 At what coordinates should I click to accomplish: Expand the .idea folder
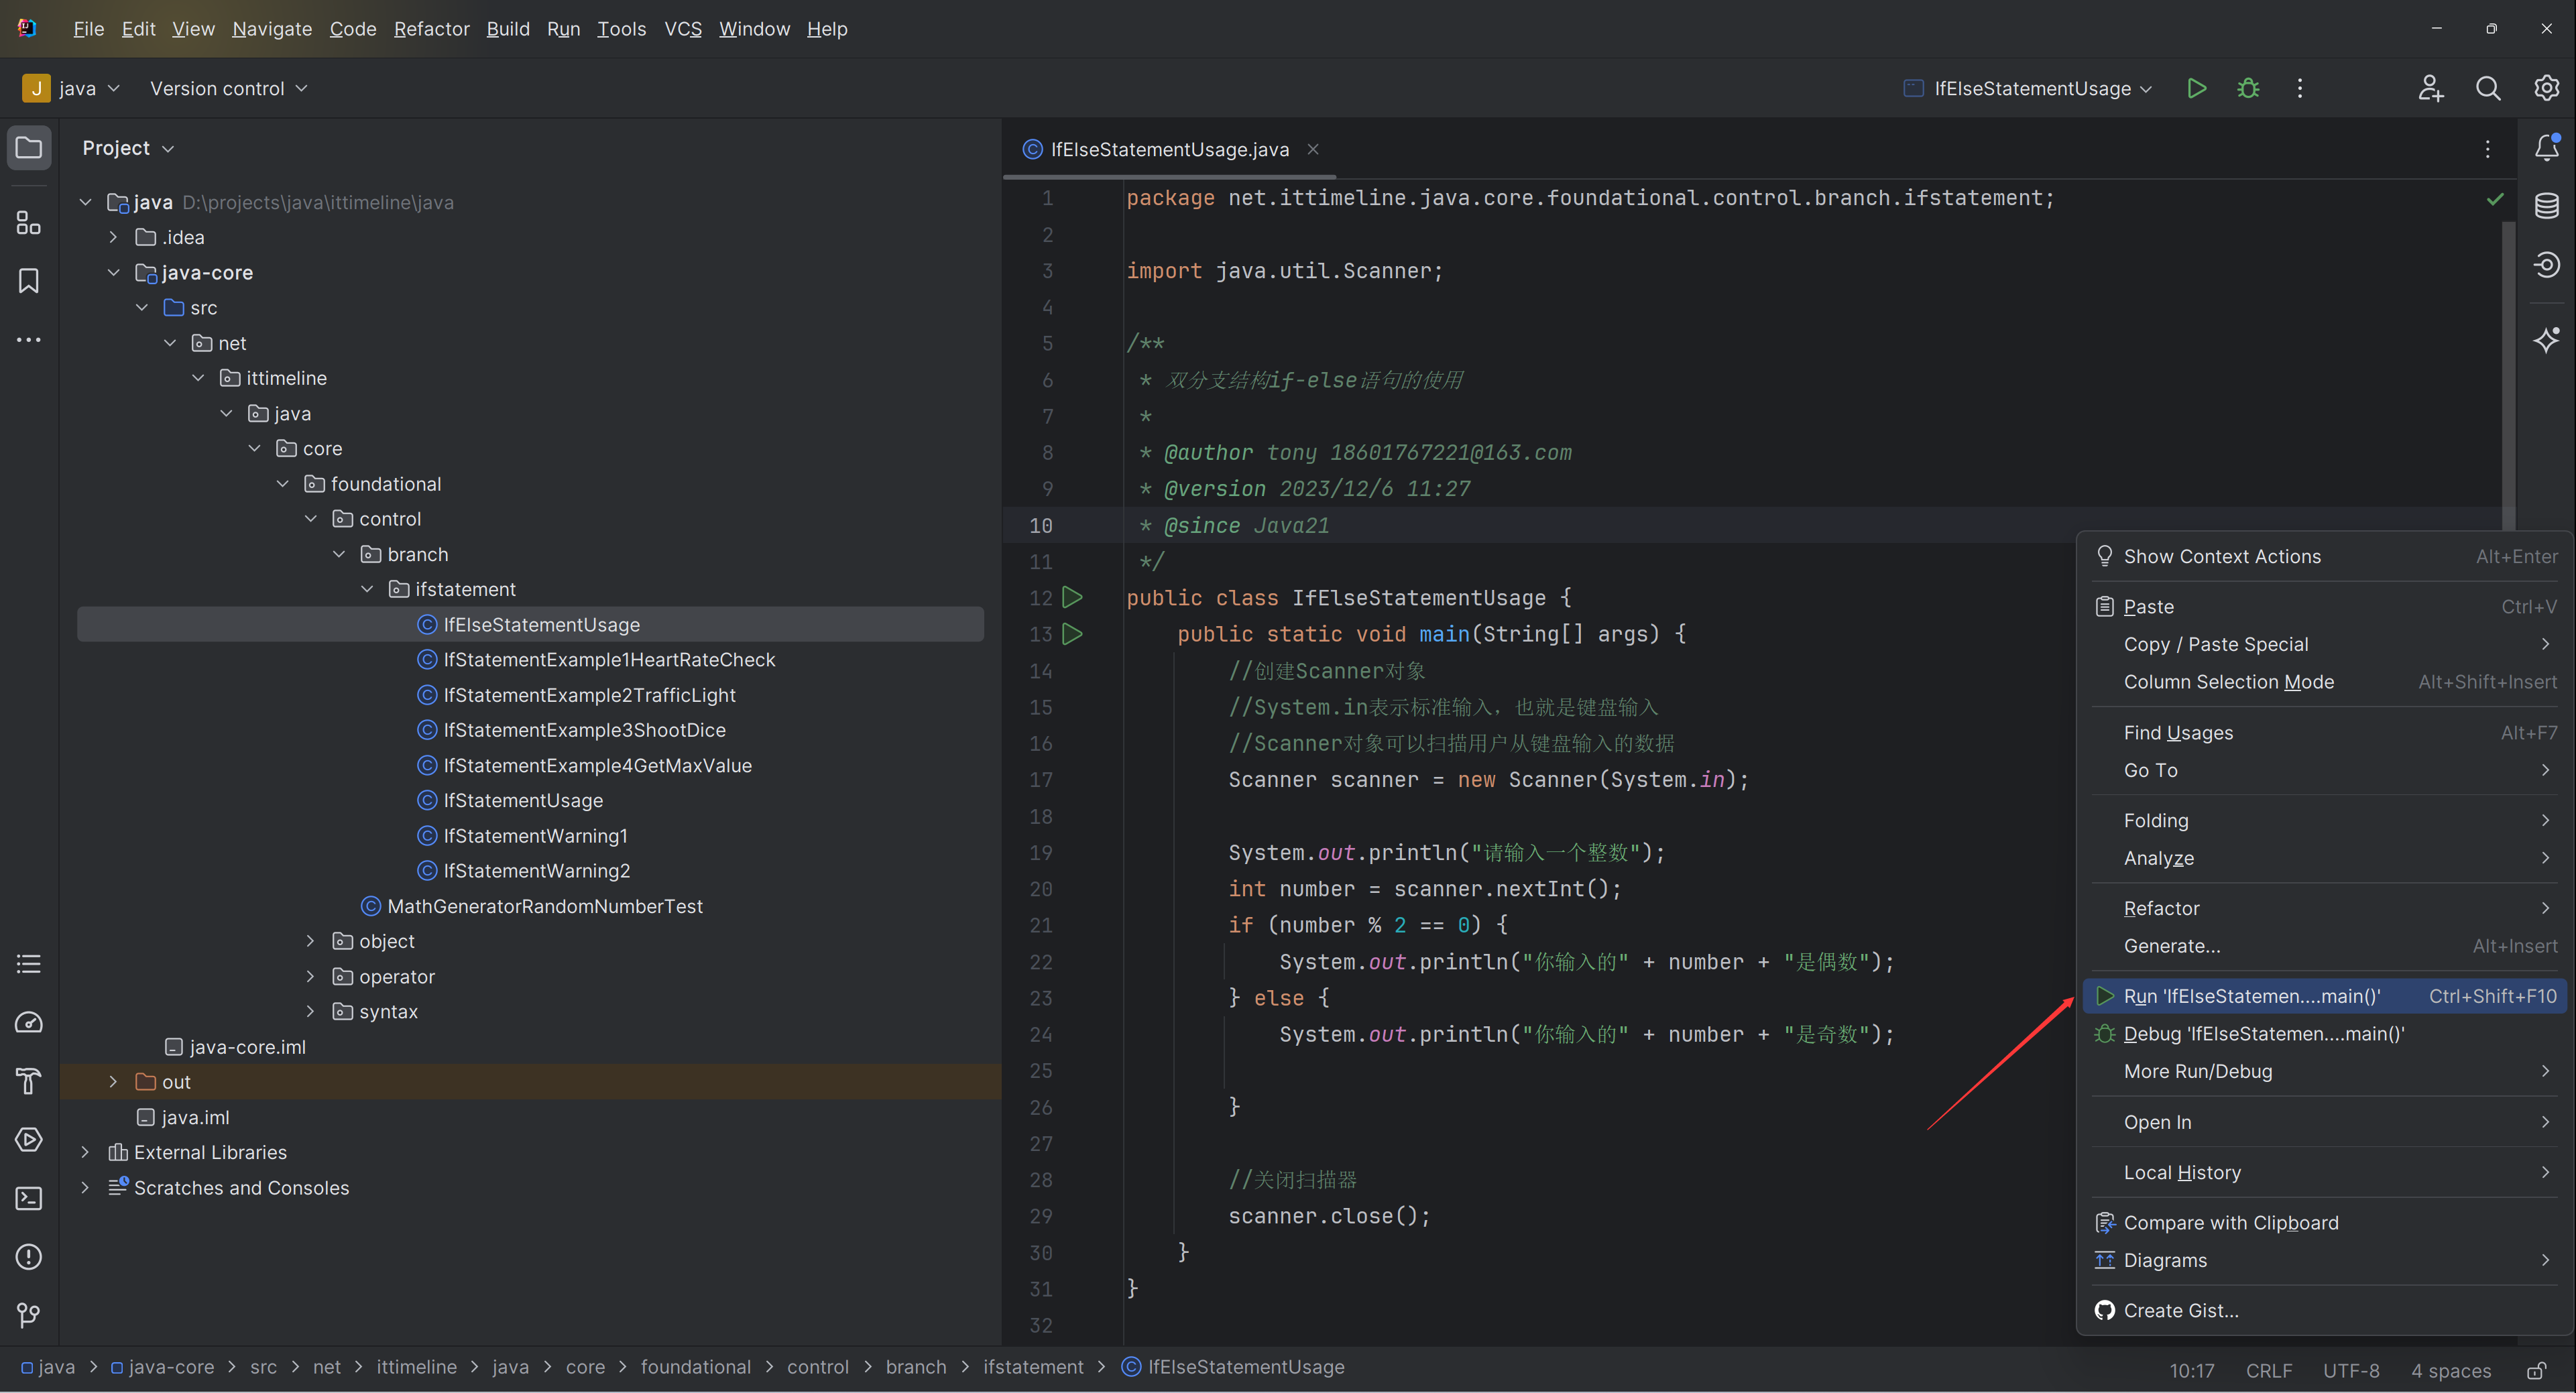pos(113,237)
